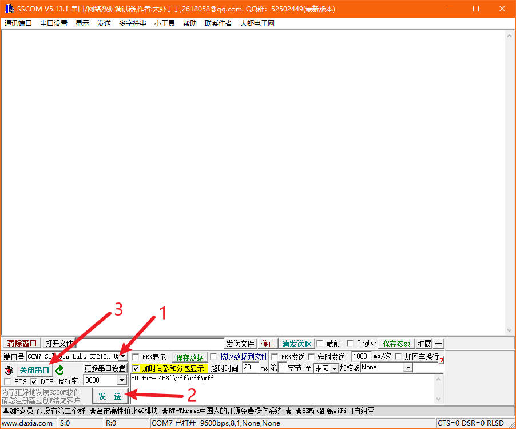The image size is (516, 429).
Task: Open the 波特率 baud rate dropdown
Action: (x=121, y=380)
